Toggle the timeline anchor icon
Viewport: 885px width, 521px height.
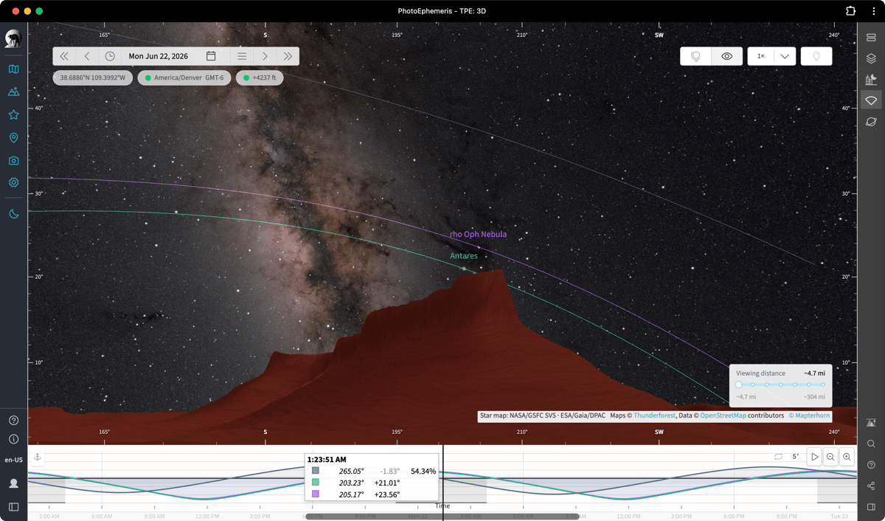point(38,458)
